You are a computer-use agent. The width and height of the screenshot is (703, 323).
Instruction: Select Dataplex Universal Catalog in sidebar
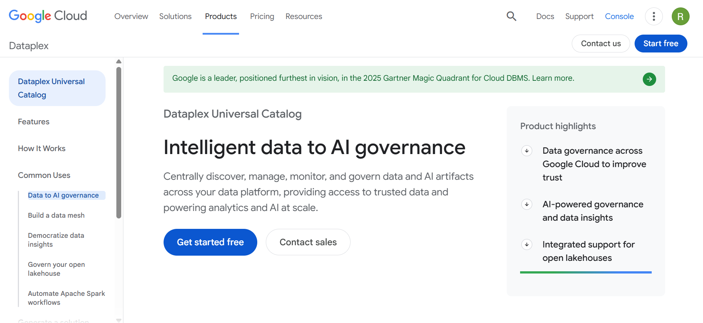[x=57, y=88]
